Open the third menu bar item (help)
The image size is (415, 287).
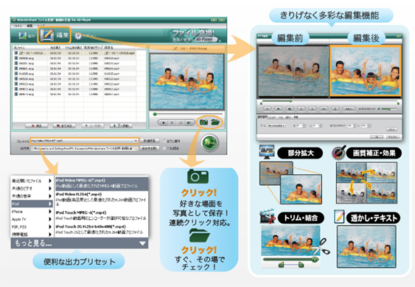41,26
